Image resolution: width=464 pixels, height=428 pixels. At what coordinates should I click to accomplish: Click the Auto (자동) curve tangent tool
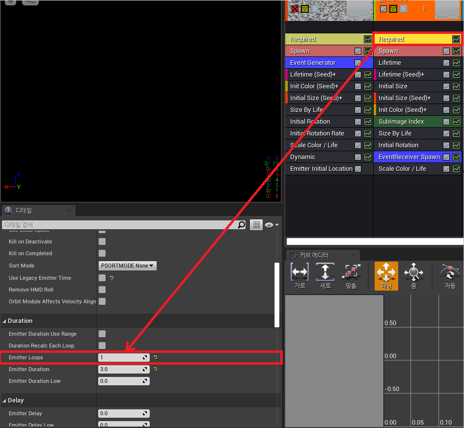coord(450,276)
